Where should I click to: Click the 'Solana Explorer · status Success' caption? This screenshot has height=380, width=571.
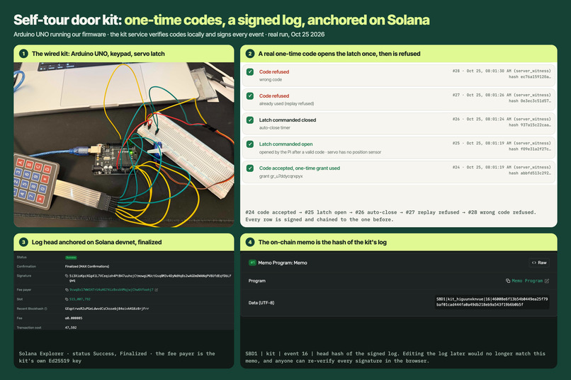point(117,357)
